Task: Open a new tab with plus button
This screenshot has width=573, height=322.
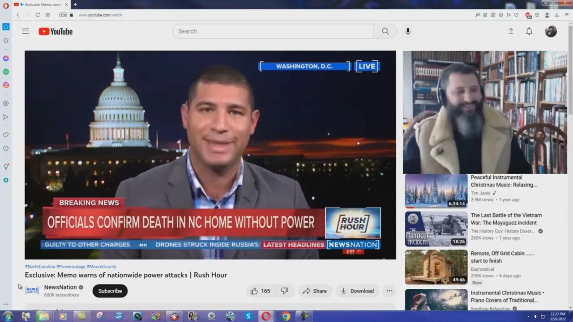Action: 75,4
